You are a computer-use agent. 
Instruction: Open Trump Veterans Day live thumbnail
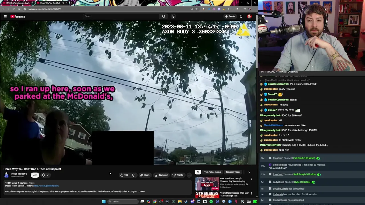(207, 184)
